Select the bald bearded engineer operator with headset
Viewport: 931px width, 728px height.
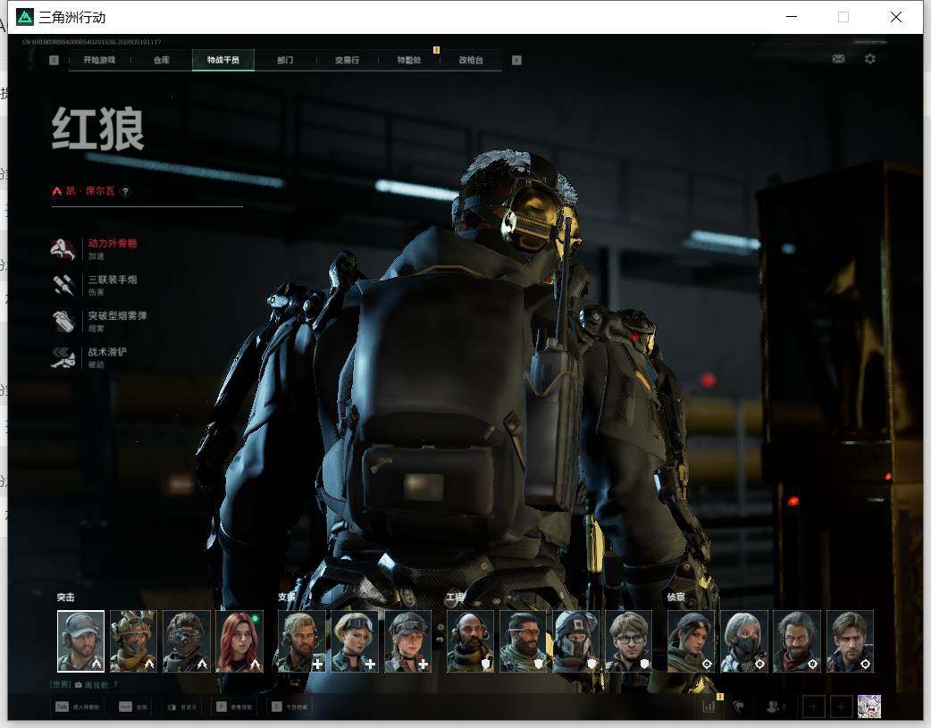470,641
